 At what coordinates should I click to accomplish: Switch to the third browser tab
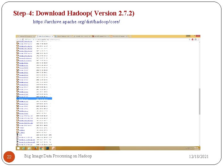tap(63, 36)
